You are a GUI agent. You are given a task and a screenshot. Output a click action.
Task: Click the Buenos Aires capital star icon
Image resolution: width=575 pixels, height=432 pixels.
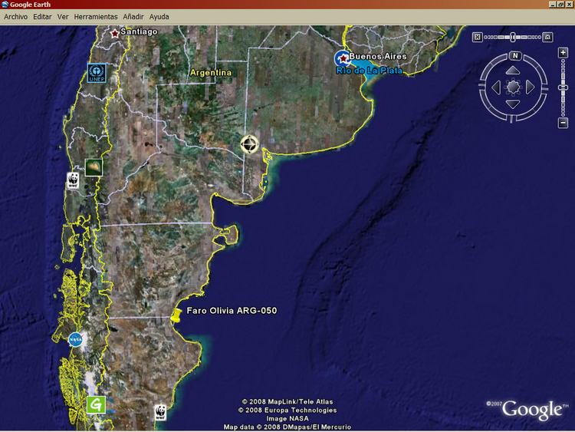point(343,59)
